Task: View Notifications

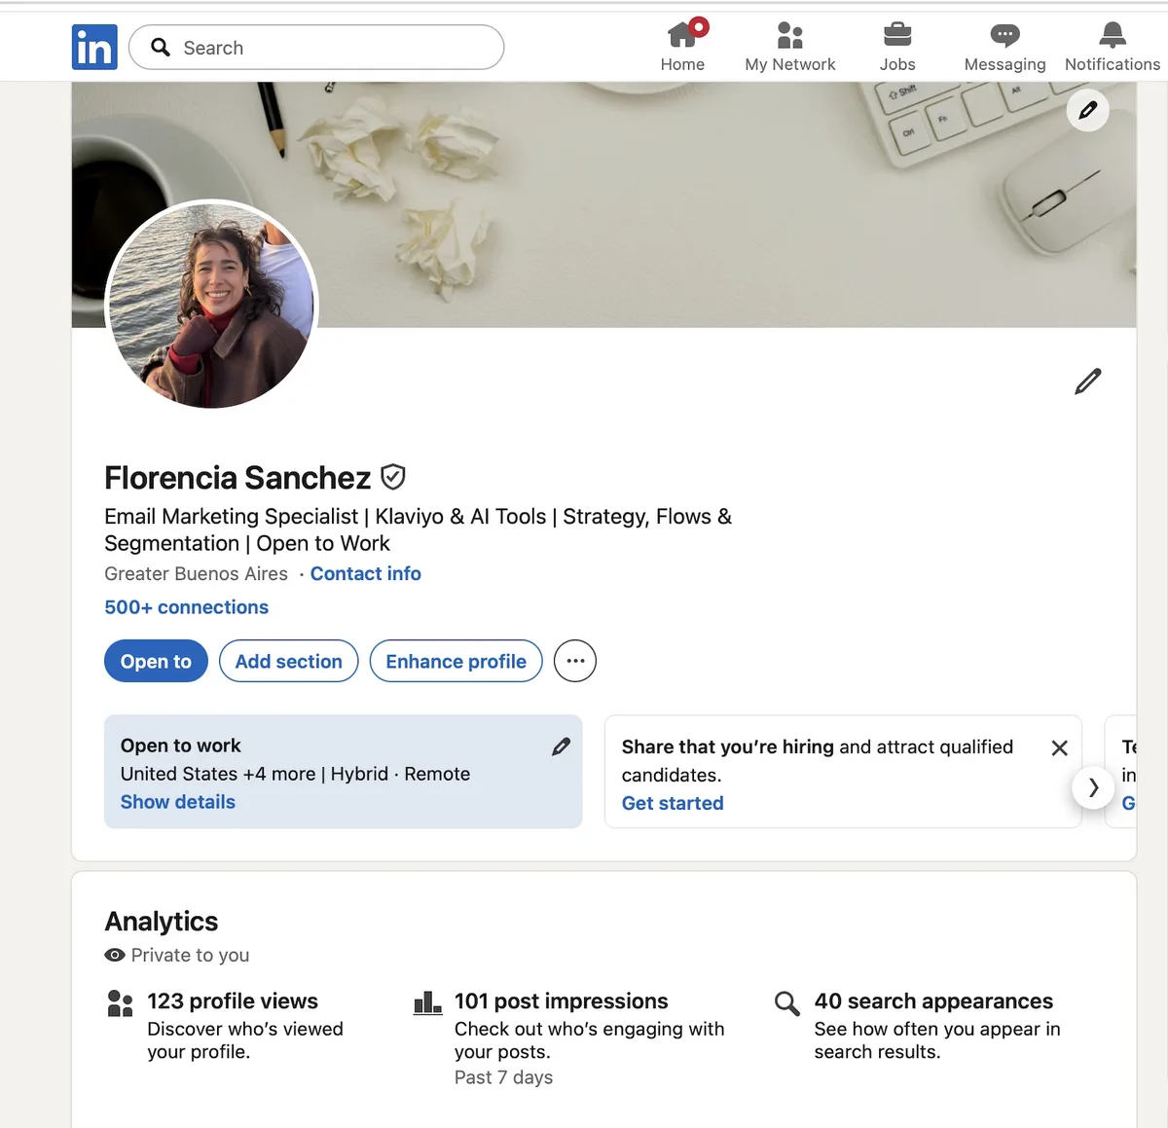Action: click(x=1113, y=47)
